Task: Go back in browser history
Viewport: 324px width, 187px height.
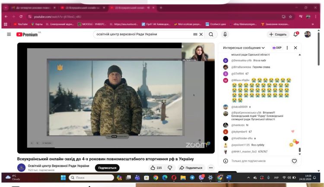Action: 6,16
